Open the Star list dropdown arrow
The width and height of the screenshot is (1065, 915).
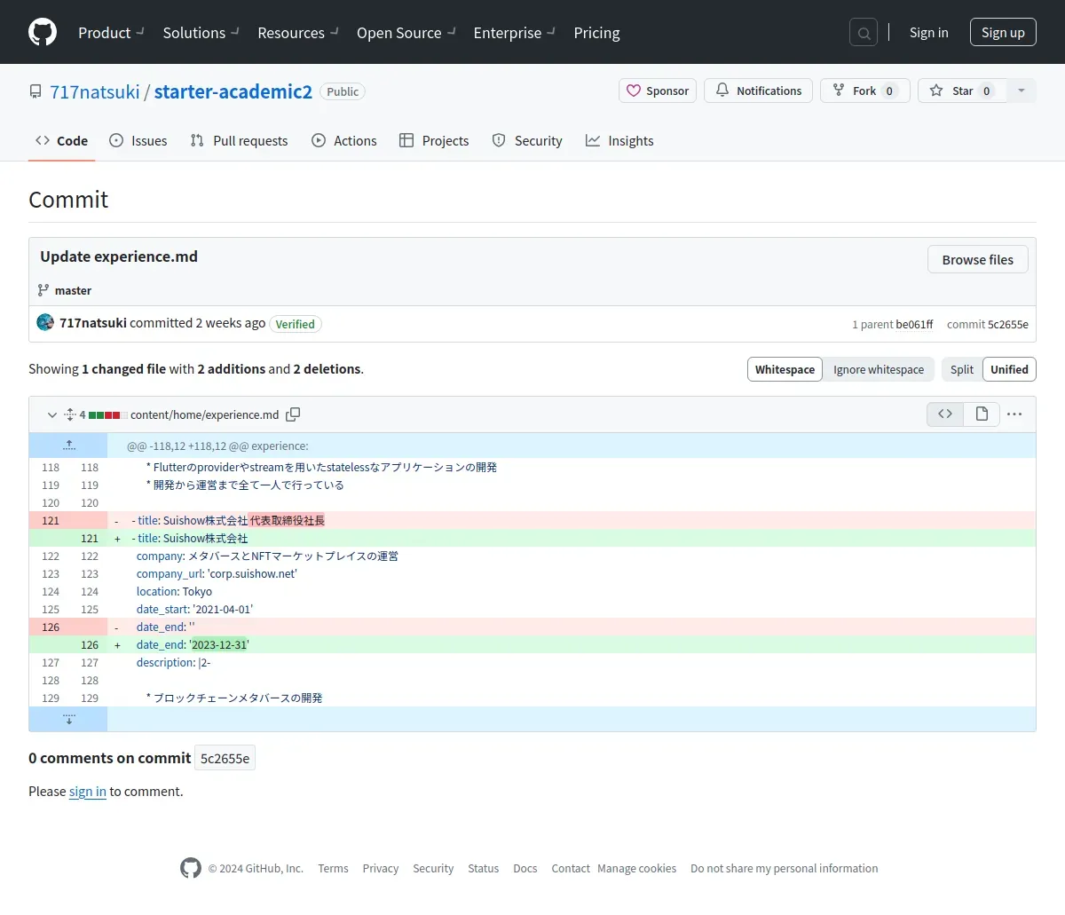pyautogui.click(x=1022, y=91)
